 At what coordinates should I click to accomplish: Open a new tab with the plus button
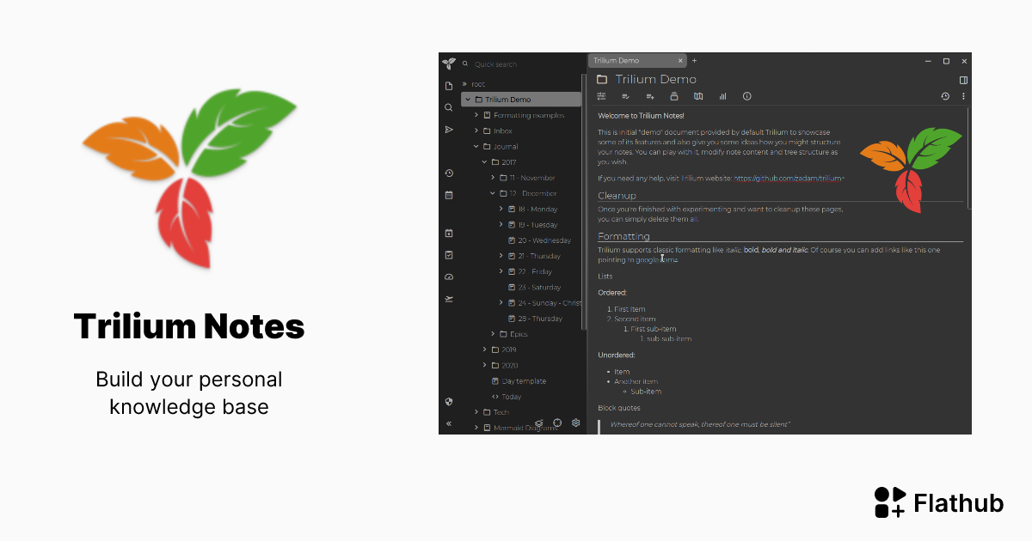(694, 61)
